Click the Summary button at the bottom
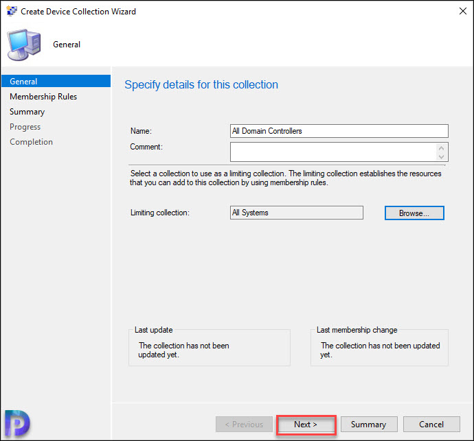The height and width of the screenshot is (441, 474). pos(369,425)
